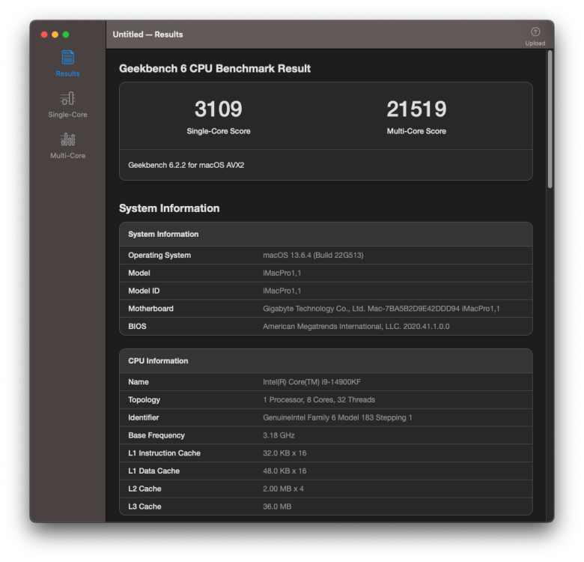The image size is (584, 562).
Task: Select the Single-Core sidebar icon
Action: (x=68, y=98)
